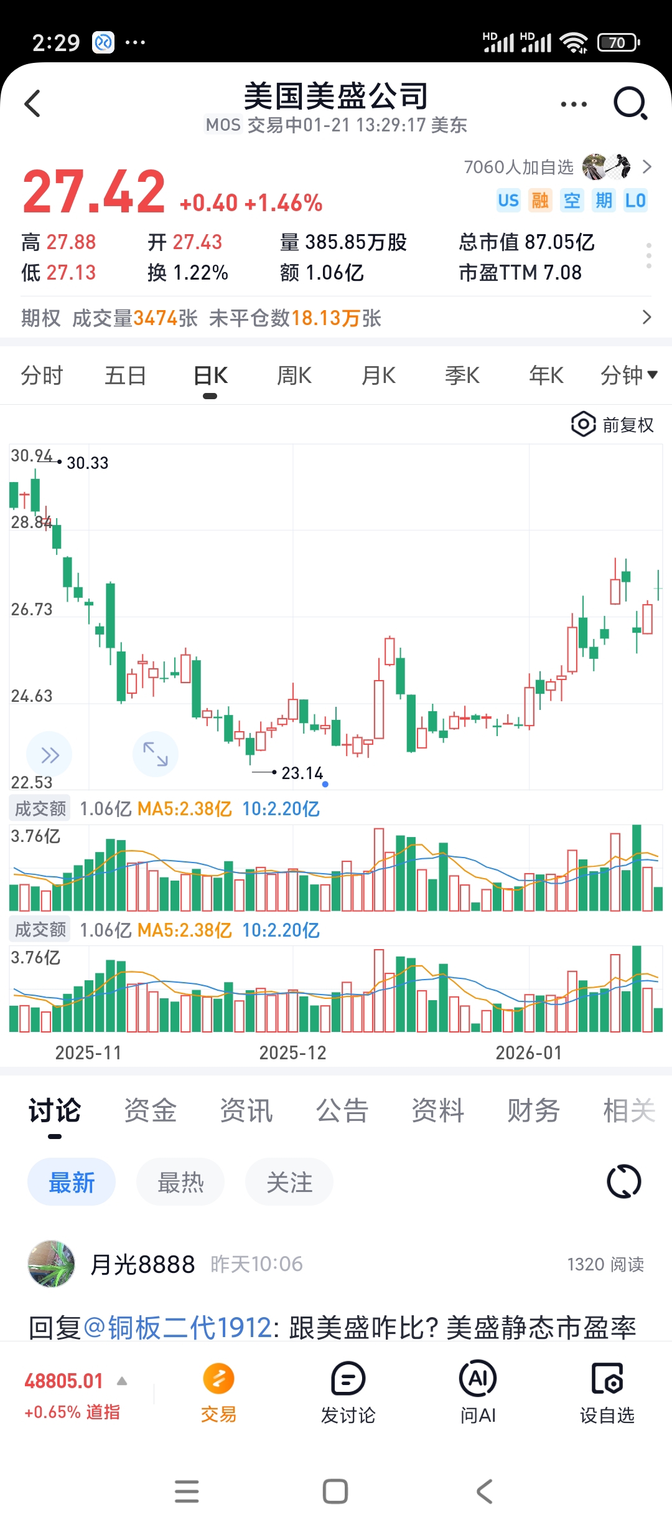This screenshot has width=672, height=1532.
Task: Show more quote details via vertical dots
Action: pos(649,256)
